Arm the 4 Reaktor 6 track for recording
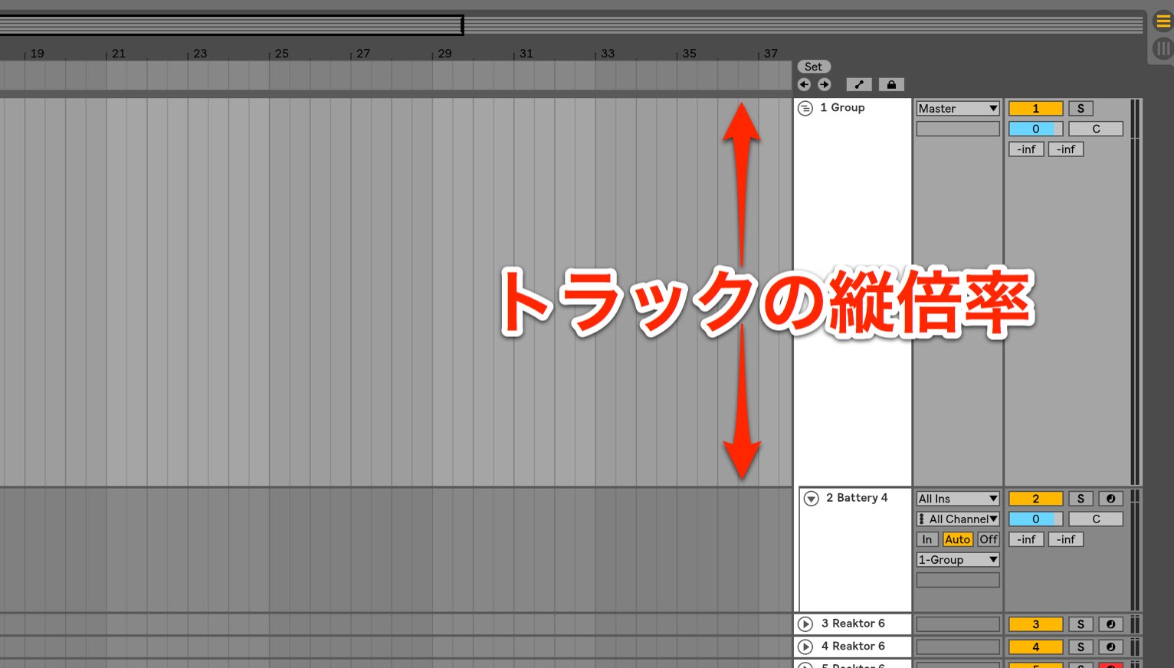The height and width of the screenshot is (668, 1174). [x=1110, y=647]
